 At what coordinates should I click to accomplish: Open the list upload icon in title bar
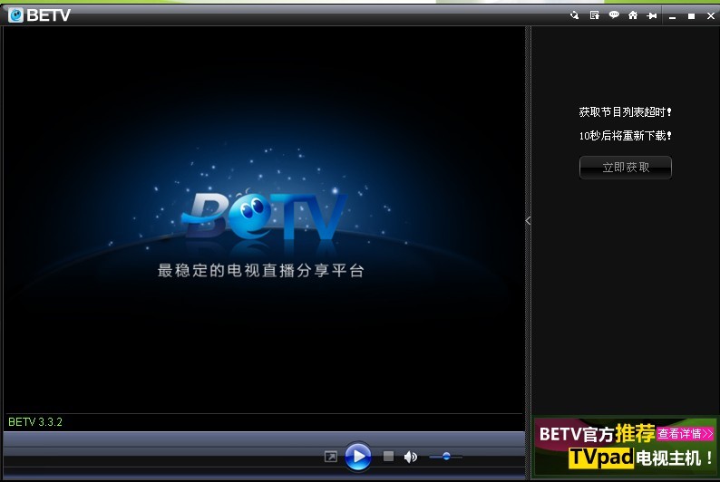pyautogui.click(x=594, y=15)
